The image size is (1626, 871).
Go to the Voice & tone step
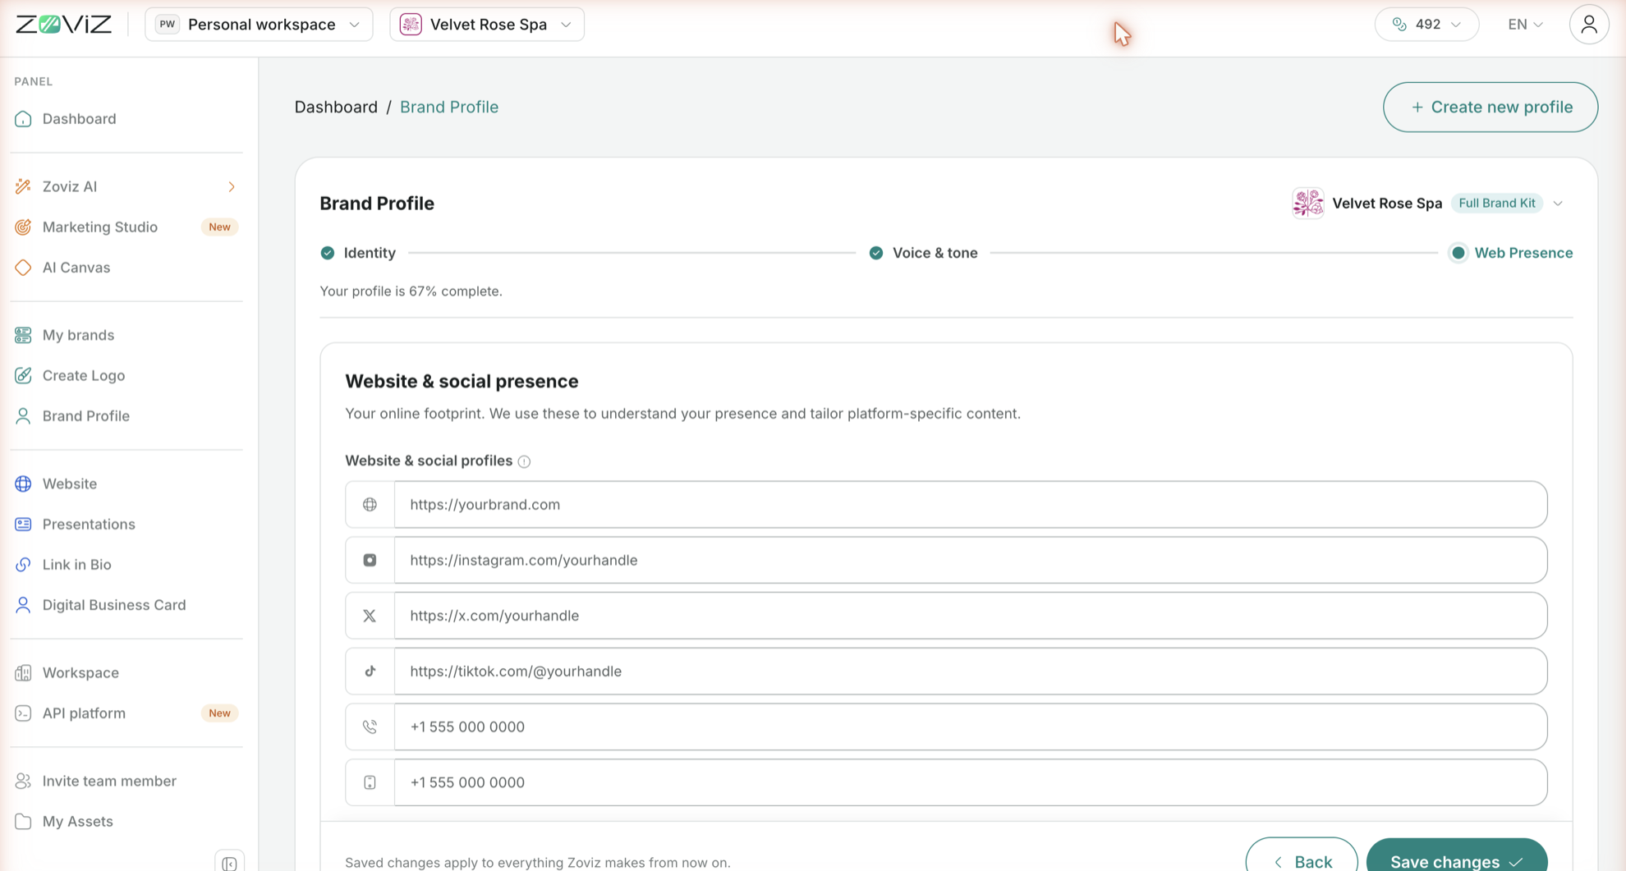click(923, 253)
